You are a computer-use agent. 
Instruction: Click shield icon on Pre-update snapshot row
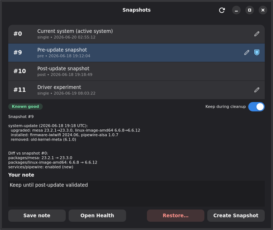[x=256, y=52]
